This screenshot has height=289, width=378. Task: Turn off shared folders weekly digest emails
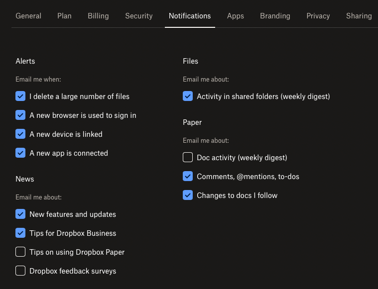click(188, 96)
